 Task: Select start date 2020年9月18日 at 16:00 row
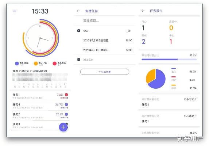(105, 41)
